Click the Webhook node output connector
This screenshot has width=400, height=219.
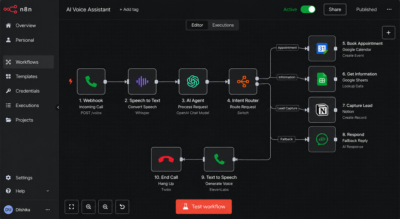coord(105,82)
